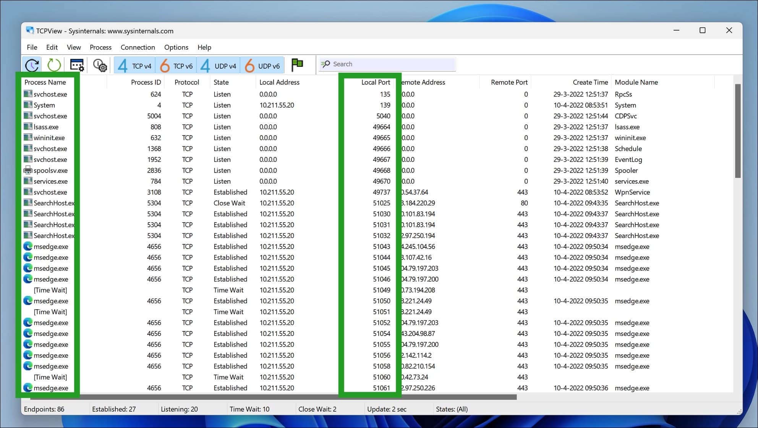Viewport: 758px width, 428px height.
Task: Sort by Local Address column header
Action: click(279, 82)
